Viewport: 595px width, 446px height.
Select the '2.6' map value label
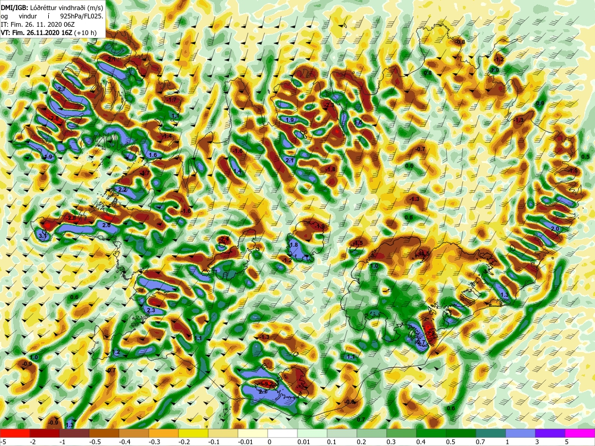pos(107,225)
